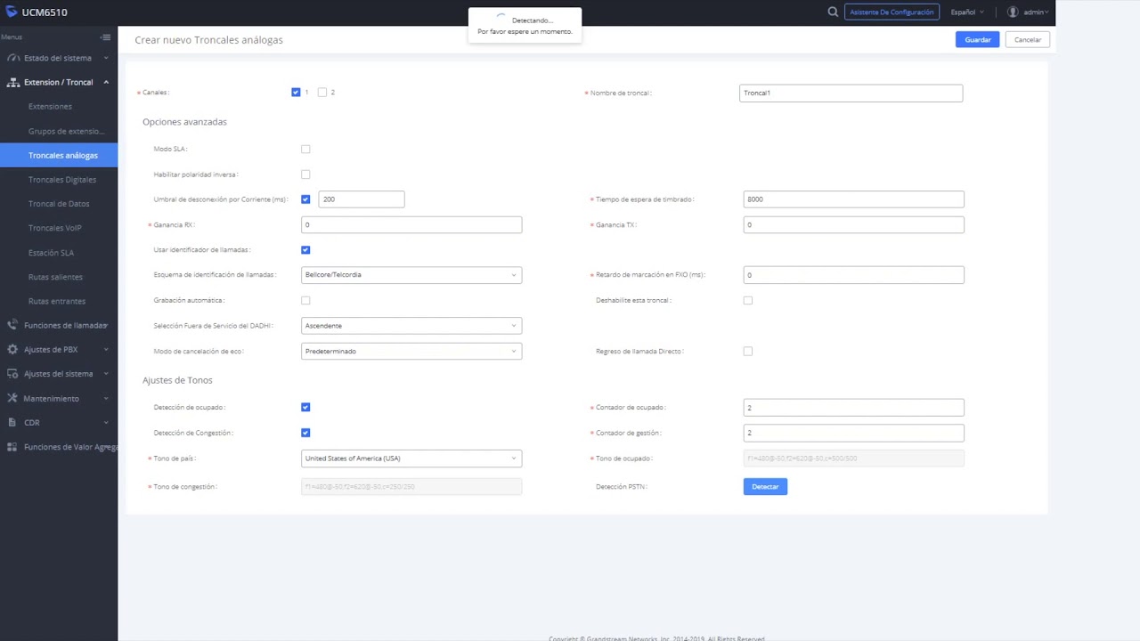Click the Detectar PSTN button
This screenshot has width=1140, height=641.
(765, 487)
